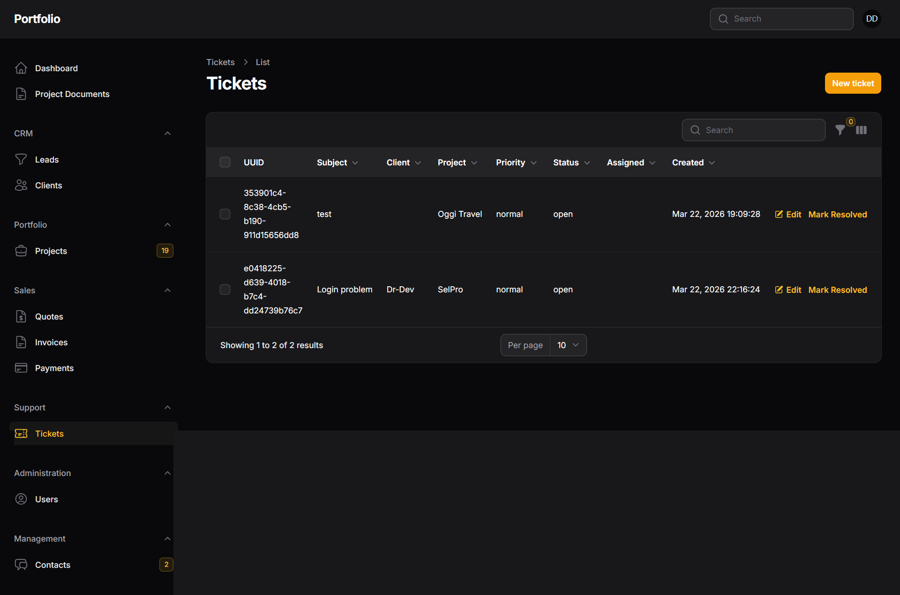The image size is (900, 595).
Task: Toggle the column visibility icon
Action: point(862,130)
